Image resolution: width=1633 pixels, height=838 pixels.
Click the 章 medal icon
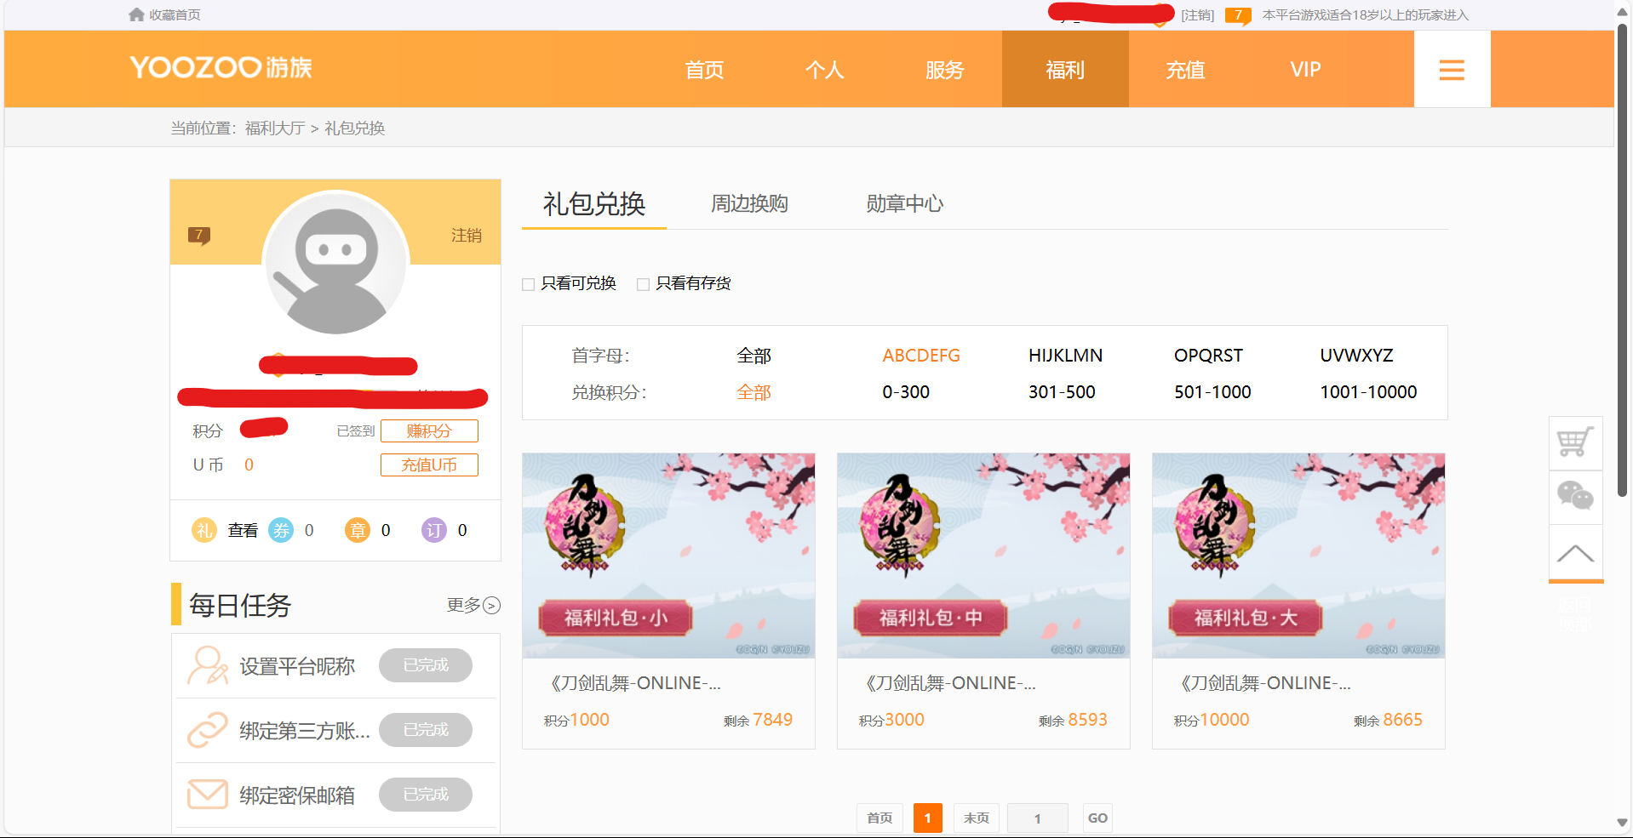(358, 530)
